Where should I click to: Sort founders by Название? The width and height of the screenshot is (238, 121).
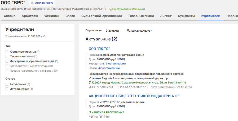113,30
